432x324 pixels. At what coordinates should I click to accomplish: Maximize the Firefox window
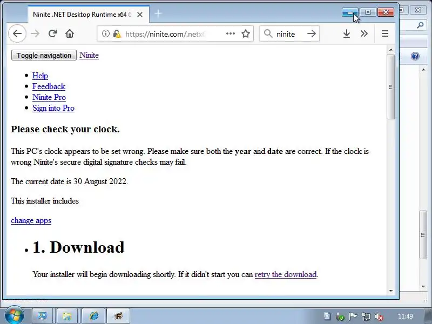point(368,12)
